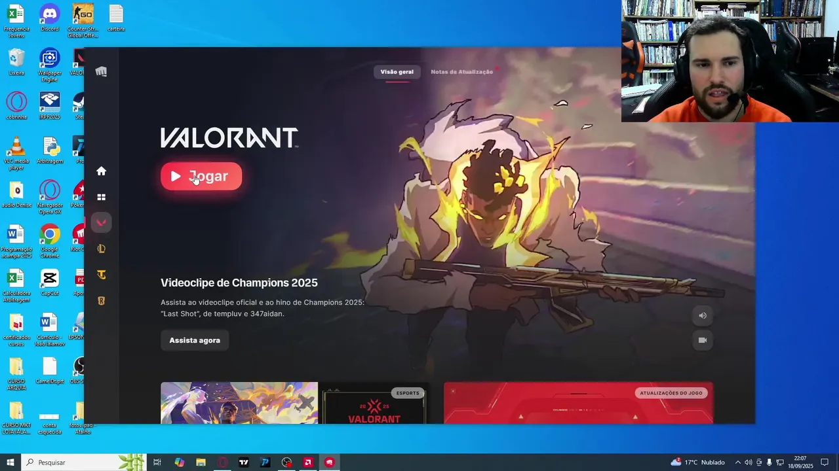Open the Calculadora Arbitragem Excel file
Screen dimensions: 839x471
click(16, 285)
